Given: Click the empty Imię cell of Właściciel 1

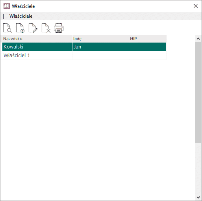Looking at the screenshot, I should (100, 55).
